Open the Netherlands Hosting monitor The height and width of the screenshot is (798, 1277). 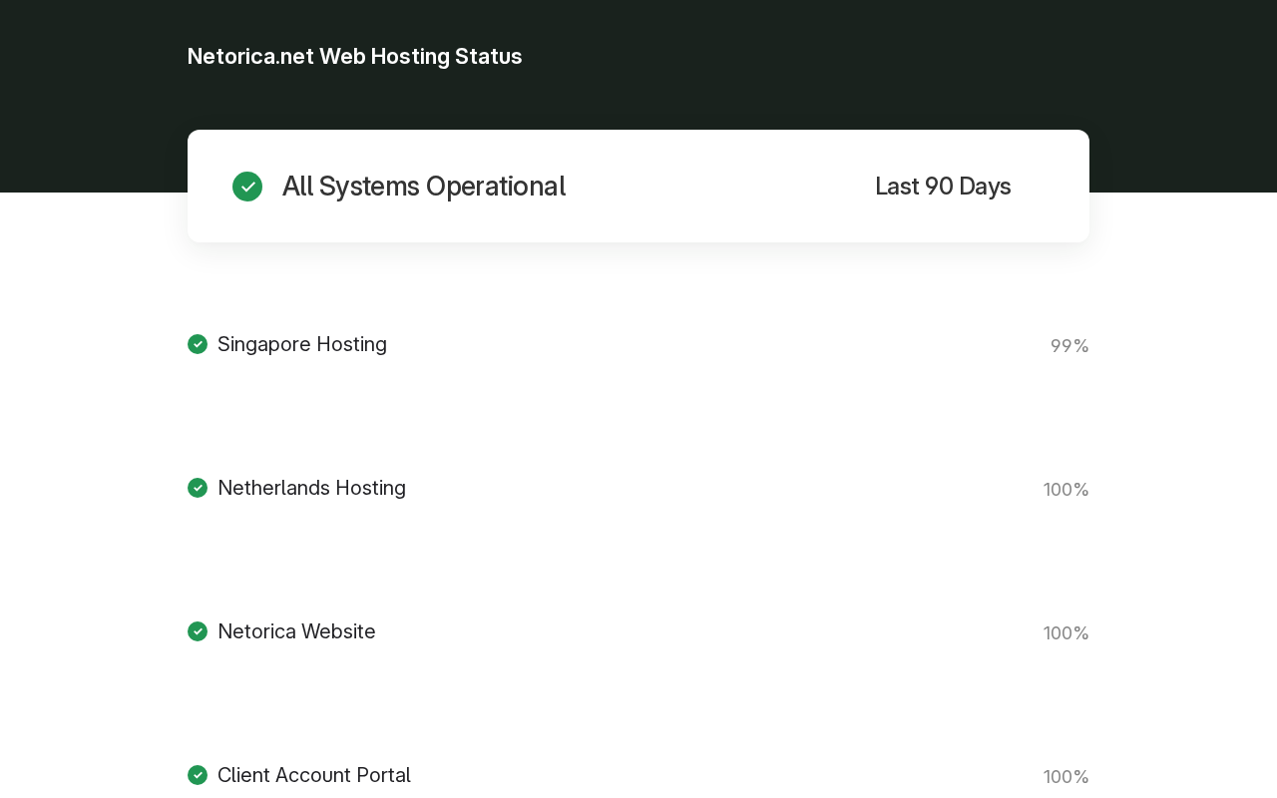pyautogui.click(x=311, y=488)
